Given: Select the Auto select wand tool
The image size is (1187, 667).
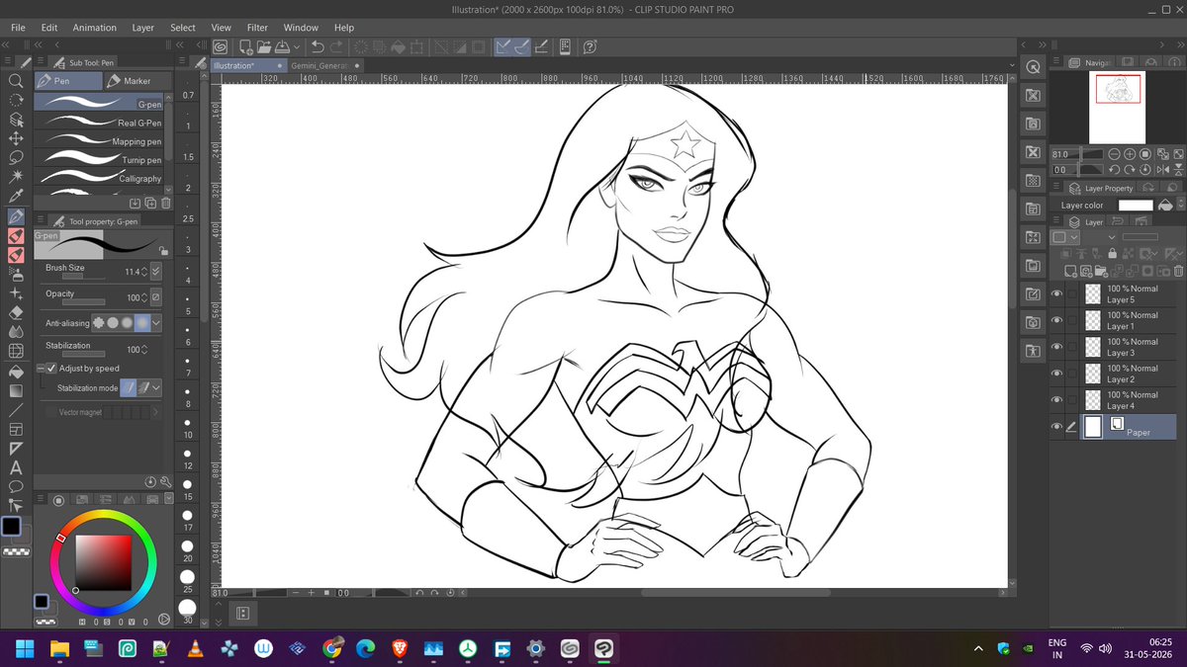Looking at the screenshot, I should point(16,176).
